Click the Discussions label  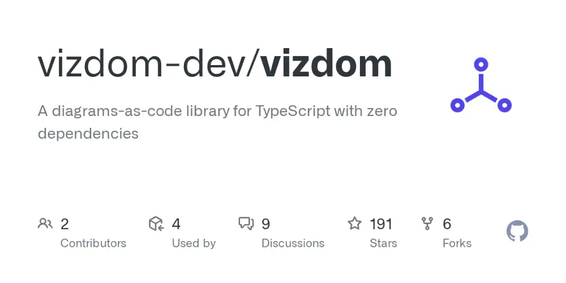pyautogui.click(x=293, y=243)
